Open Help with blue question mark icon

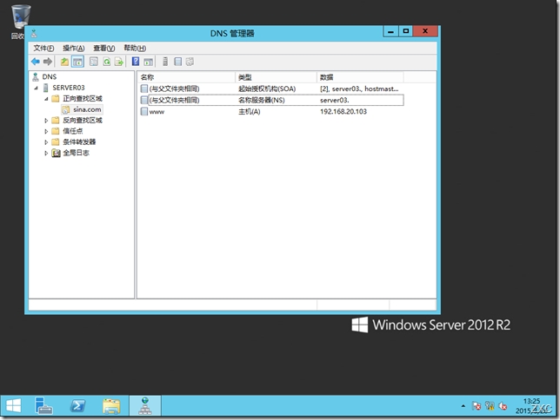point(136,62)
